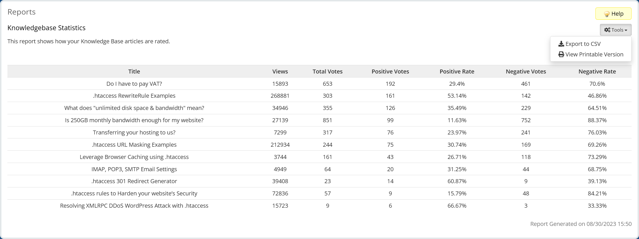Image resolution: width=639 pixels, height=239 pixels.
Task: Click the Total Votes column header
Action: click(327, 72)
